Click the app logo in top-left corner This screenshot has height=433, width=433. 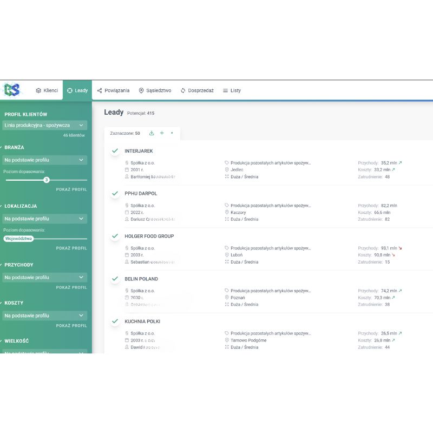pos(12,90)
